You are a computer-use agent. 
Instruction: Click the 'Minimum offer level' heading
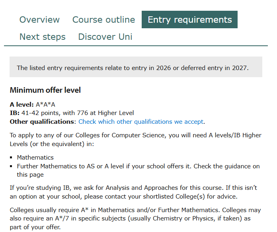[45, 90]
